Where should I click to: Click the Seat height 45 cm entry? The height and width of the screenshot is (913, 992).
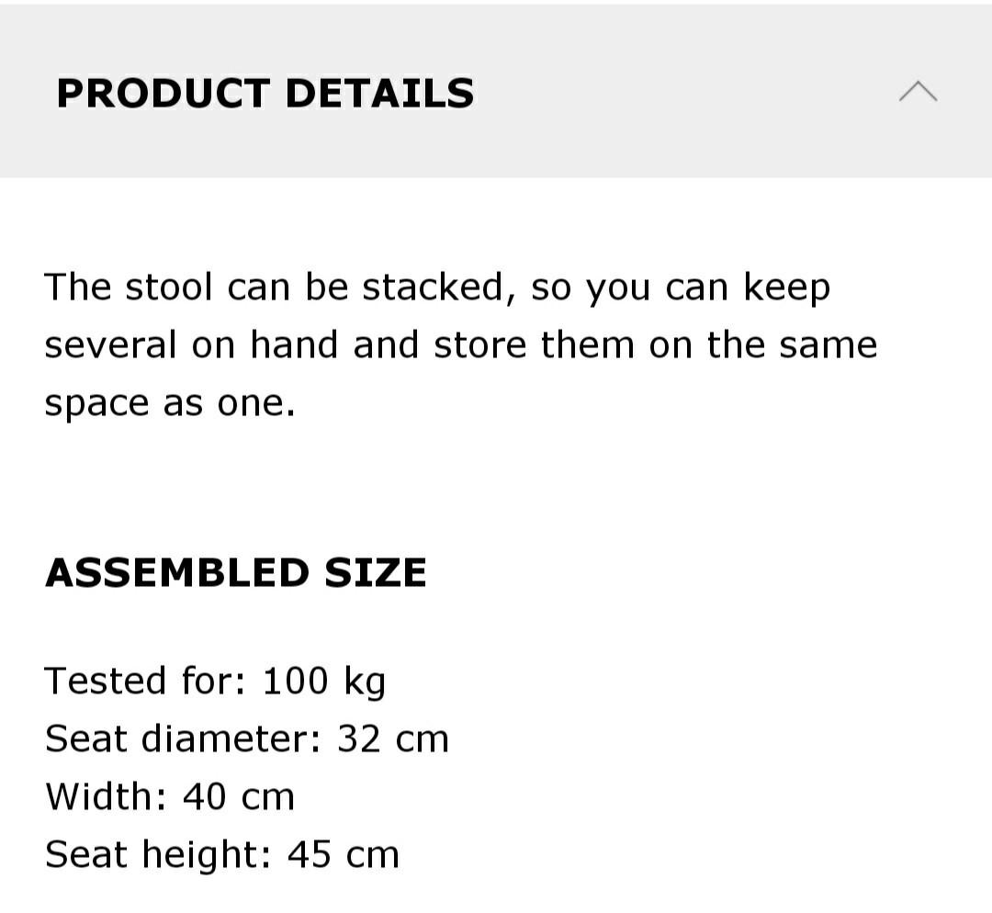[221, 853]
